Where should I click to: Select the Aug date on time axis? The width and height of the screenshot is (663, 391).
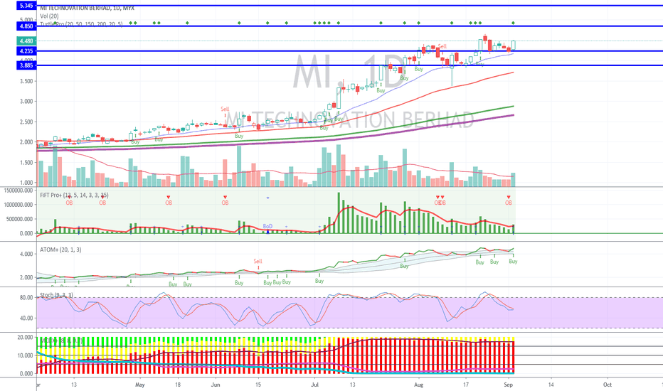click(418, 385)
